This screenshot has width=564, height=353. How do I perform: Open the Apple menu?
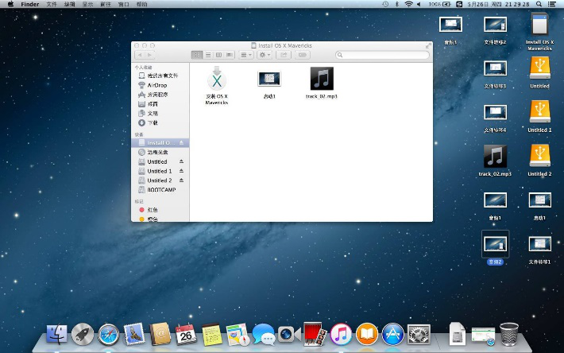(10, 4)
